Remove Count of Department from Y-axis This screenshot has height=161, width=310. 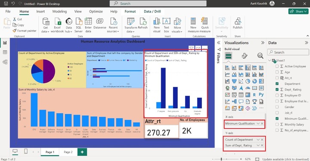(x=262, y=139)
